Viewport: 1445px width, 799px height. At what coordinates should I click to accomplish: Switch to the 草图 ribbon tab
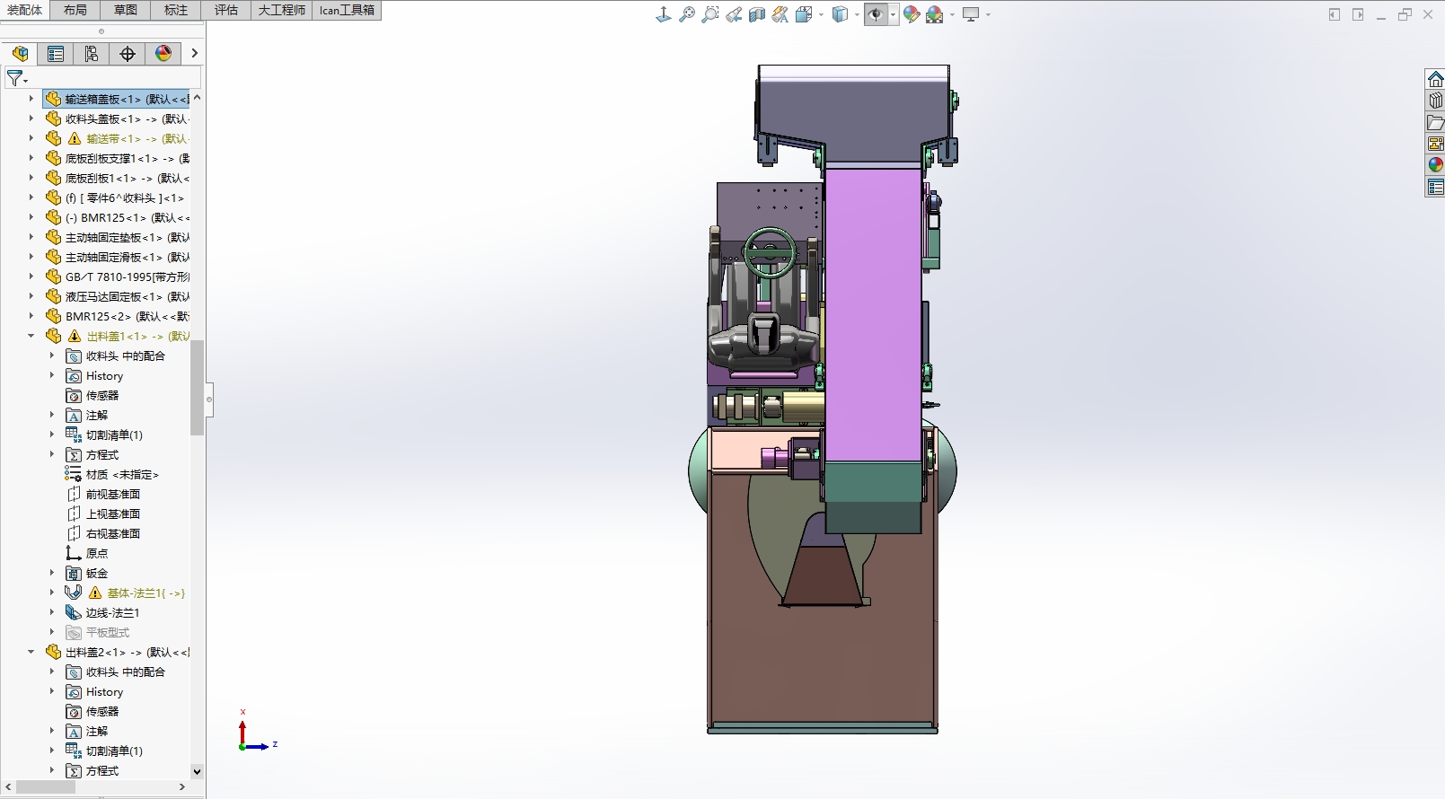(126, 10)
